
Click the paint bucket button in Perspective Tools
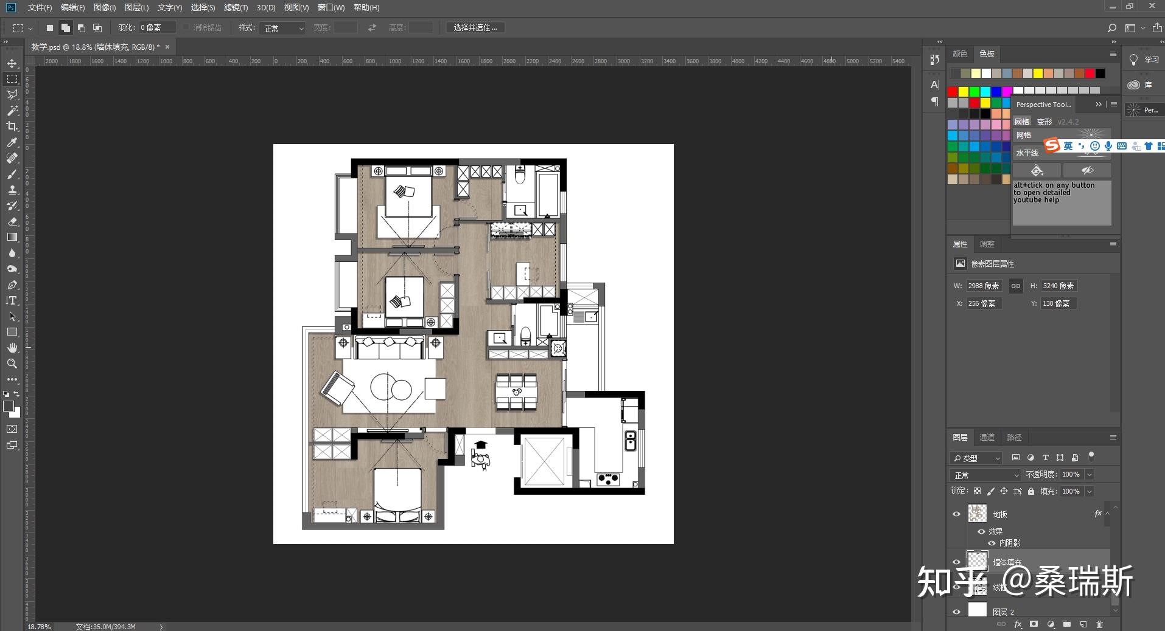pyautogui.click(x=1037, y=170)
